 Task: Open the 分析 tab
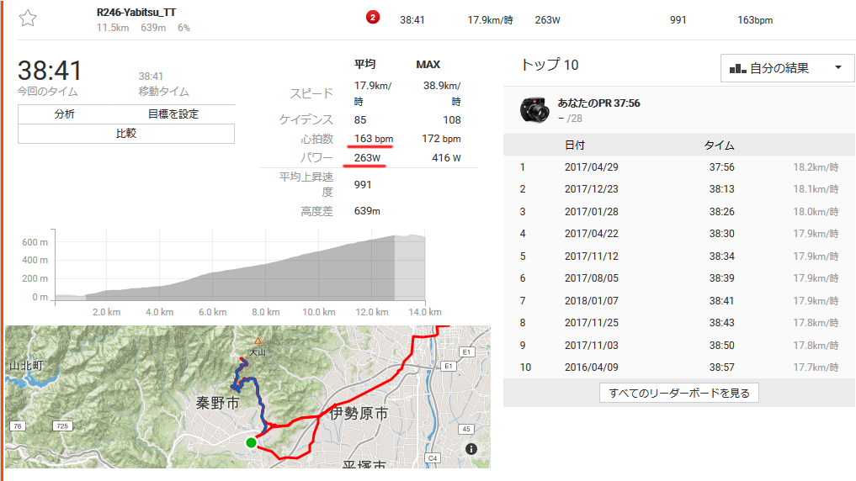[65, 114]
